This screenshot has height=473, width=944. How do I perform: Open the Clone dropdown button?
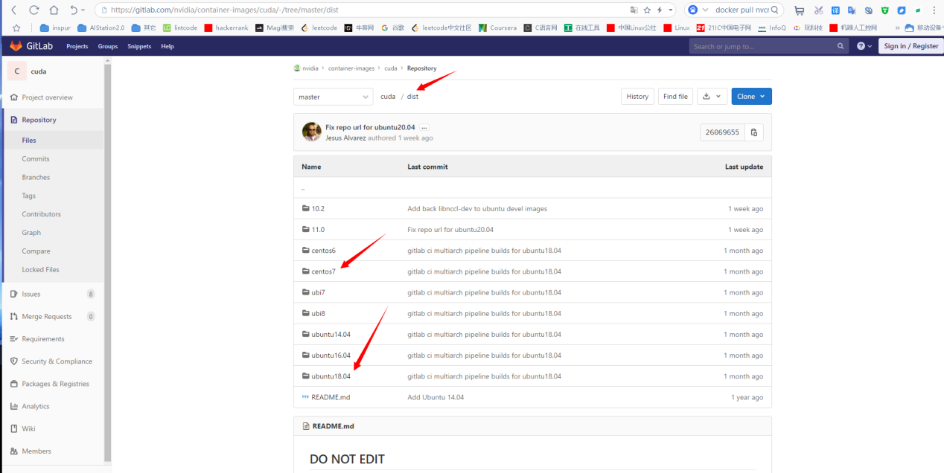(x=751, y=97)
